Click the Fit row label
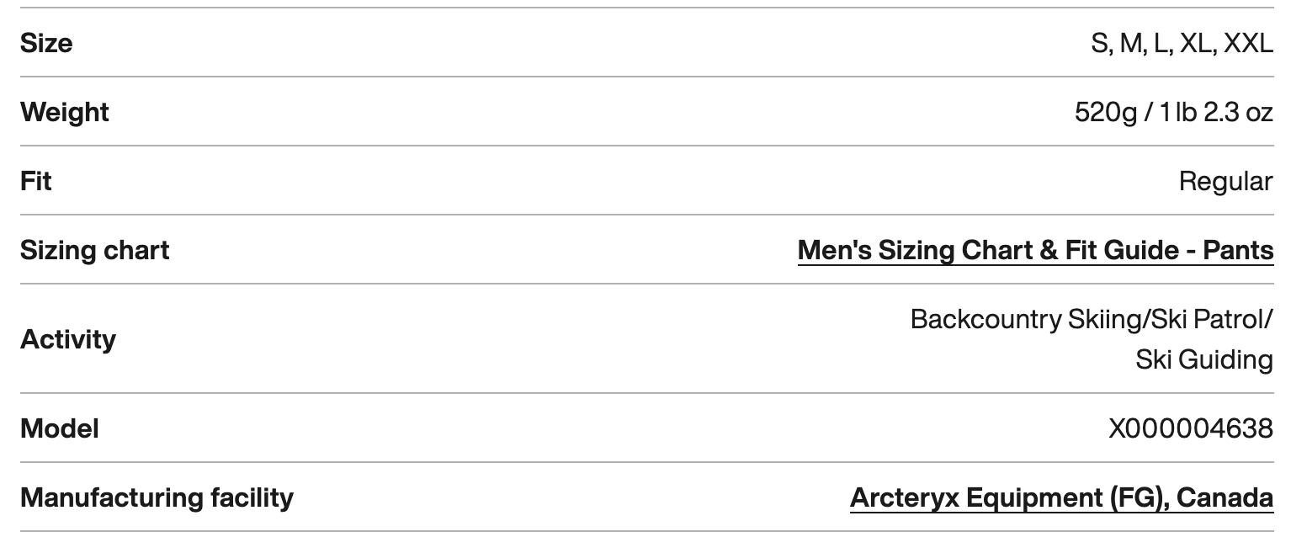Viewport: 1291px width, 537px height. 35,181
